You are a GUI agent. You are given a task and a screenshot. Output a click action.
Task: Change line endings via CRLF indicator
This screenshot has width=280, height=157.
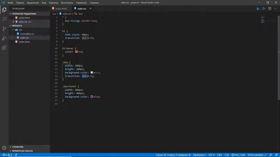(220, 155)
